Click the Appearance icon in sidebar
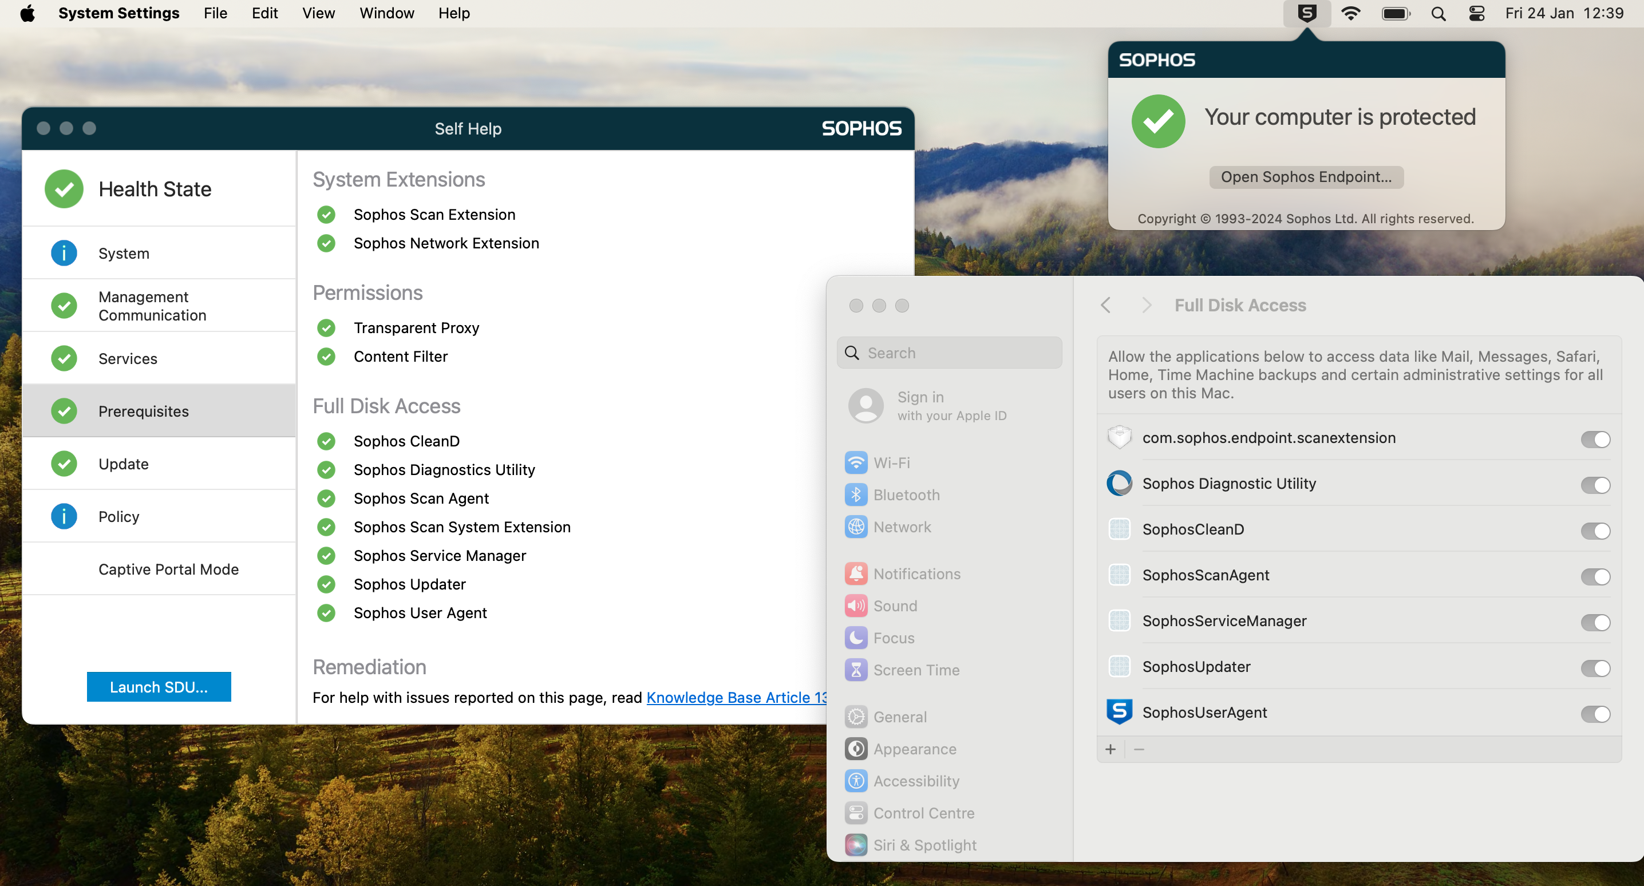This screenshot has height=886, width=1644. [x=856, y=749]
